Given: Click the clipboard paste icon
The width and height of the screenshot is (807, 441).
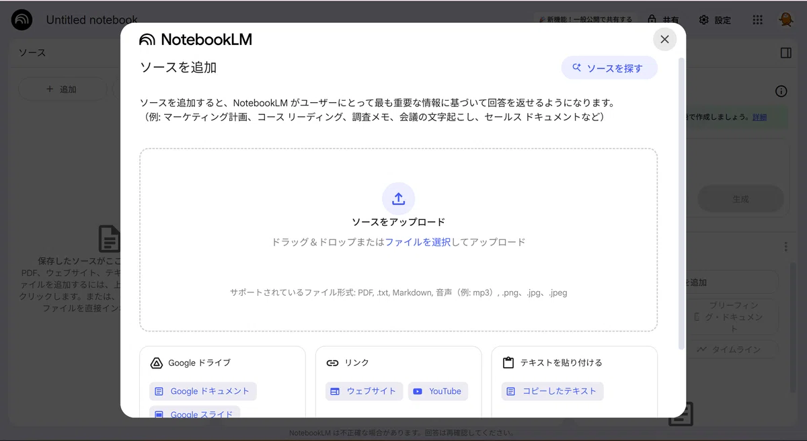Looking at the screenshot, I should tap(508, 363).
